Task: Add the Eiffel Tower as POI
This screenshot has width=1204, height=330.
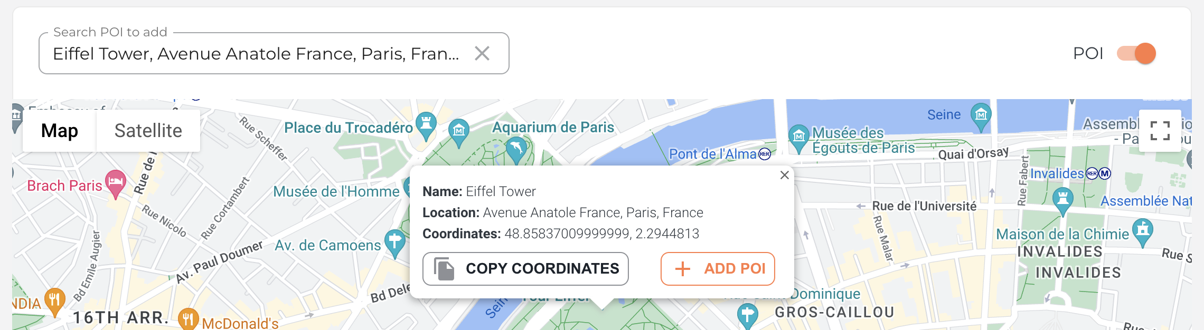Action: 717,269
